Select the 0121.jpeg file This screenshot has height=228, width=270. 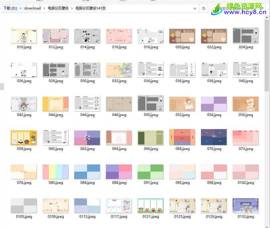[x=150, y=205]
